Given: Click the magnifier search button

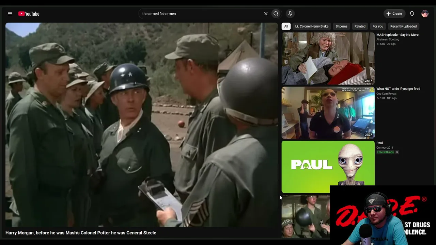Looking at the screenshot, I should (x=276, y=14).
